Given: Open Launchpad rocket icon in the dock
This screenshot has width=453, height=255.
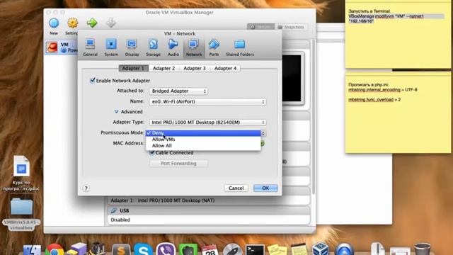Looking at the screenshot, I should click(x=232, y=249).
